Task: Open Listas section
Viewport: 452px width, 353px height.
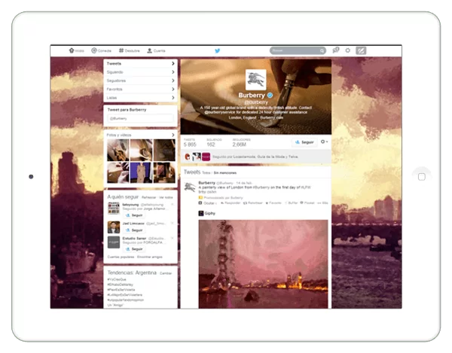Action: click(x=140, y=98)
